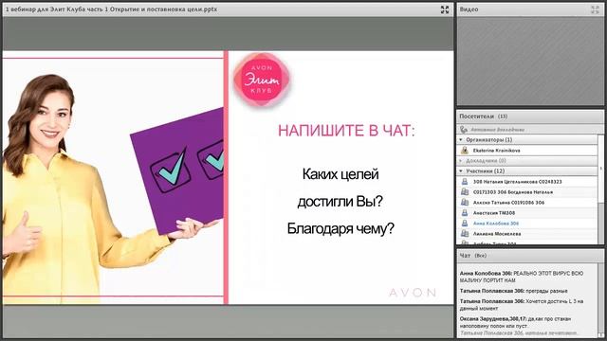
Task: Click the host icon beside Ekaterina Krainikova
Action: (x=465, y=151)
